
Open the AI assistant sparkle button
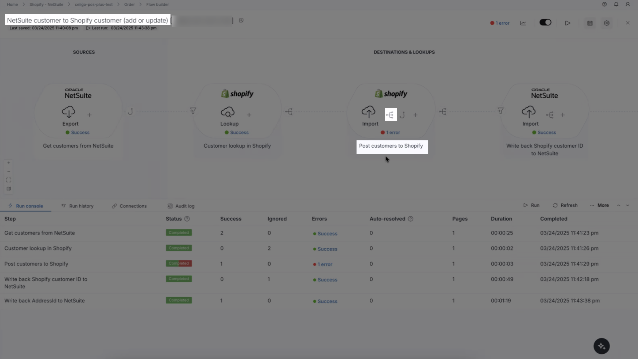click(x=602, y=346)
